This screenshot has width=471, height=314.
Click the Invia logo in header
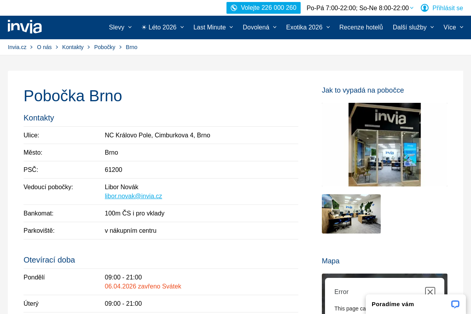click(25, 27)
